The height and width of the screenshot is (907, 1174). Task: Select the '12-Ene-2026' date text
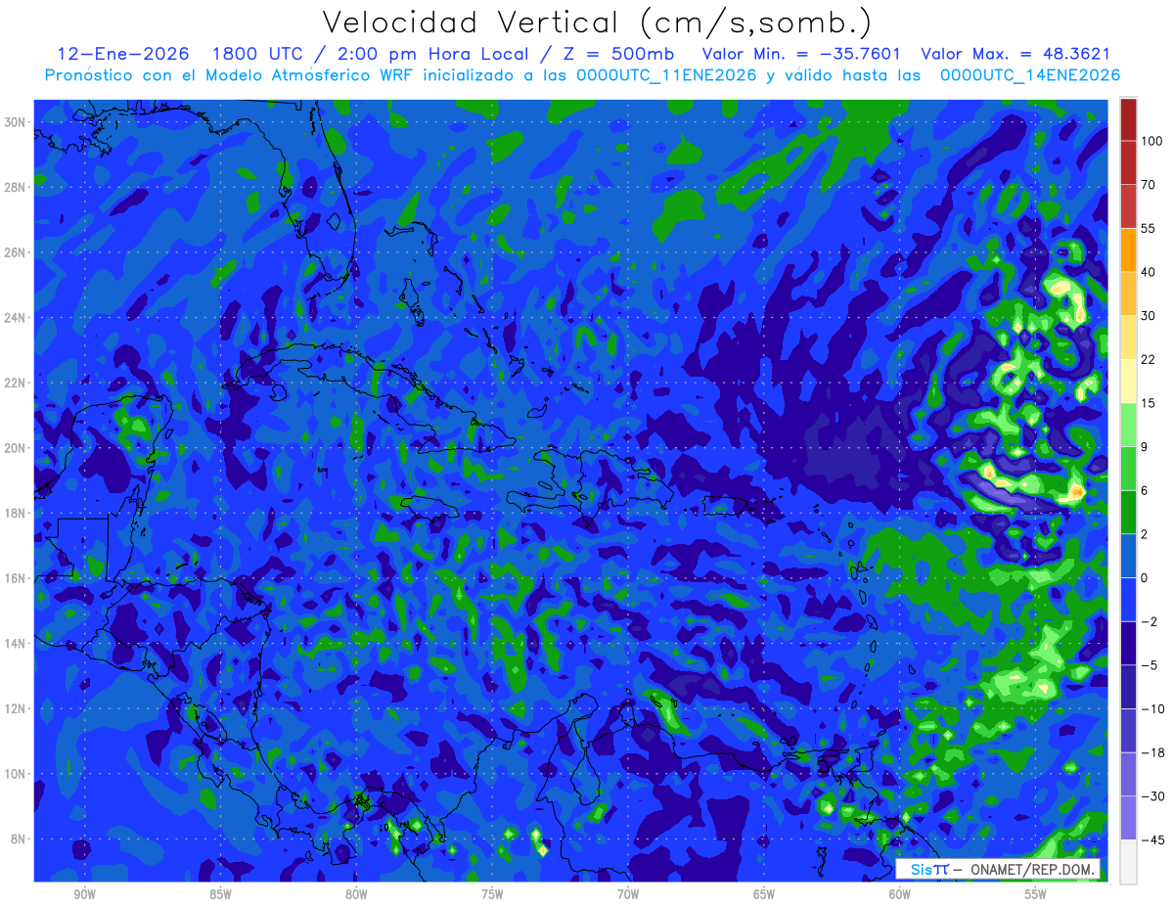pos(123,54)
